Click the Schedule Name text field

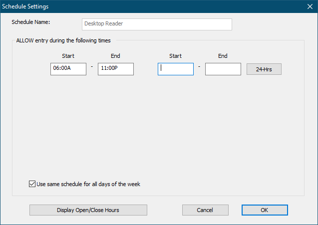(x=157, y=24)
